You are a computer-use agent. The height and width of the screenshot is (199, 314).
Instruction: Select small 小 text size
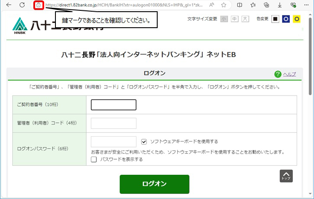click(223, 19)
